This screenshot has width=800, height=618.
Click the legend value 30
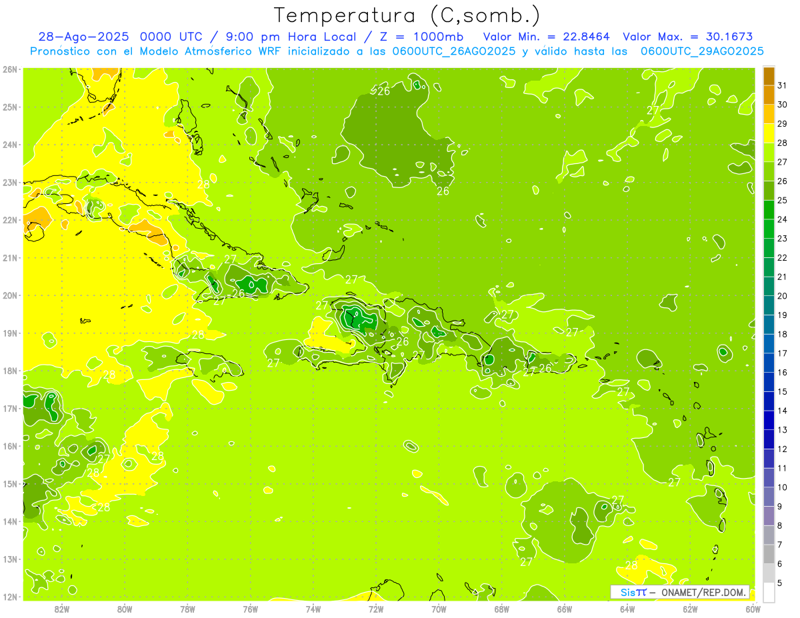point(783,105)
